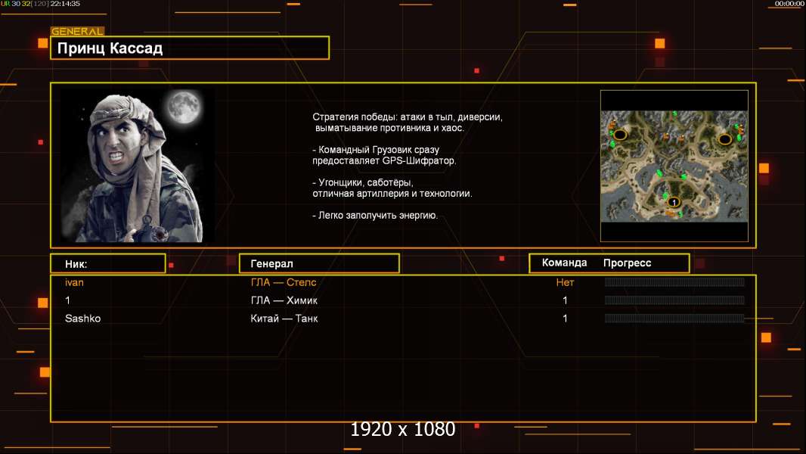Click Китай — Танк general entry
The width and height of the screenshot is (806, 454).
(284, 319)
